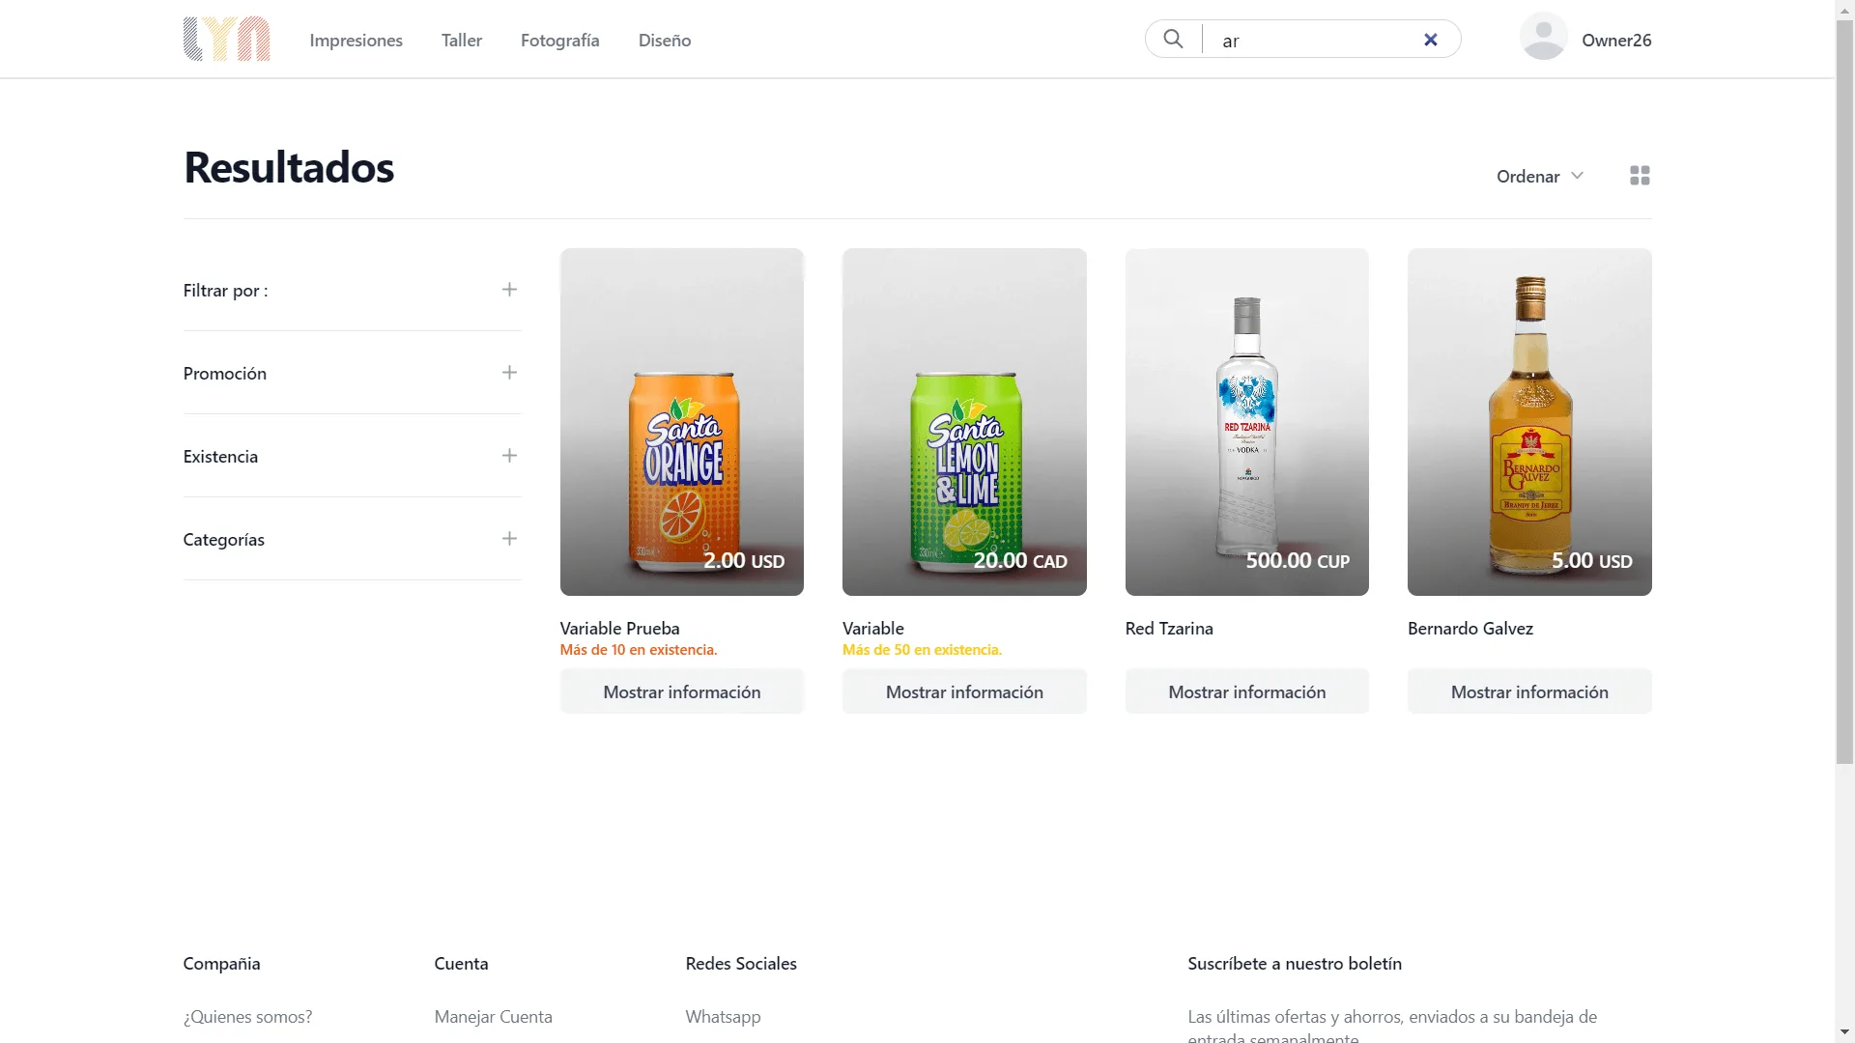Show information for Red Tzarina
Screen dimensions: 1855x1043
[x=1247, y=691]
